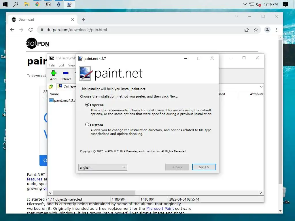Screen dimensions: 295x221
Task: Open the English language dropdown
Action: pos(103,167)
